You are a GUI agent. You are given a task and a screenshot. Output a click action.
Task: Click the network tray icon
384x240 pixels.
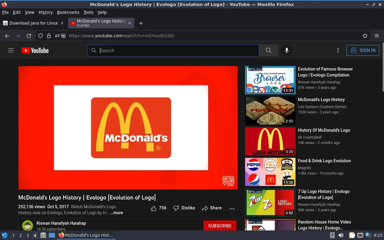click(360, 235)
